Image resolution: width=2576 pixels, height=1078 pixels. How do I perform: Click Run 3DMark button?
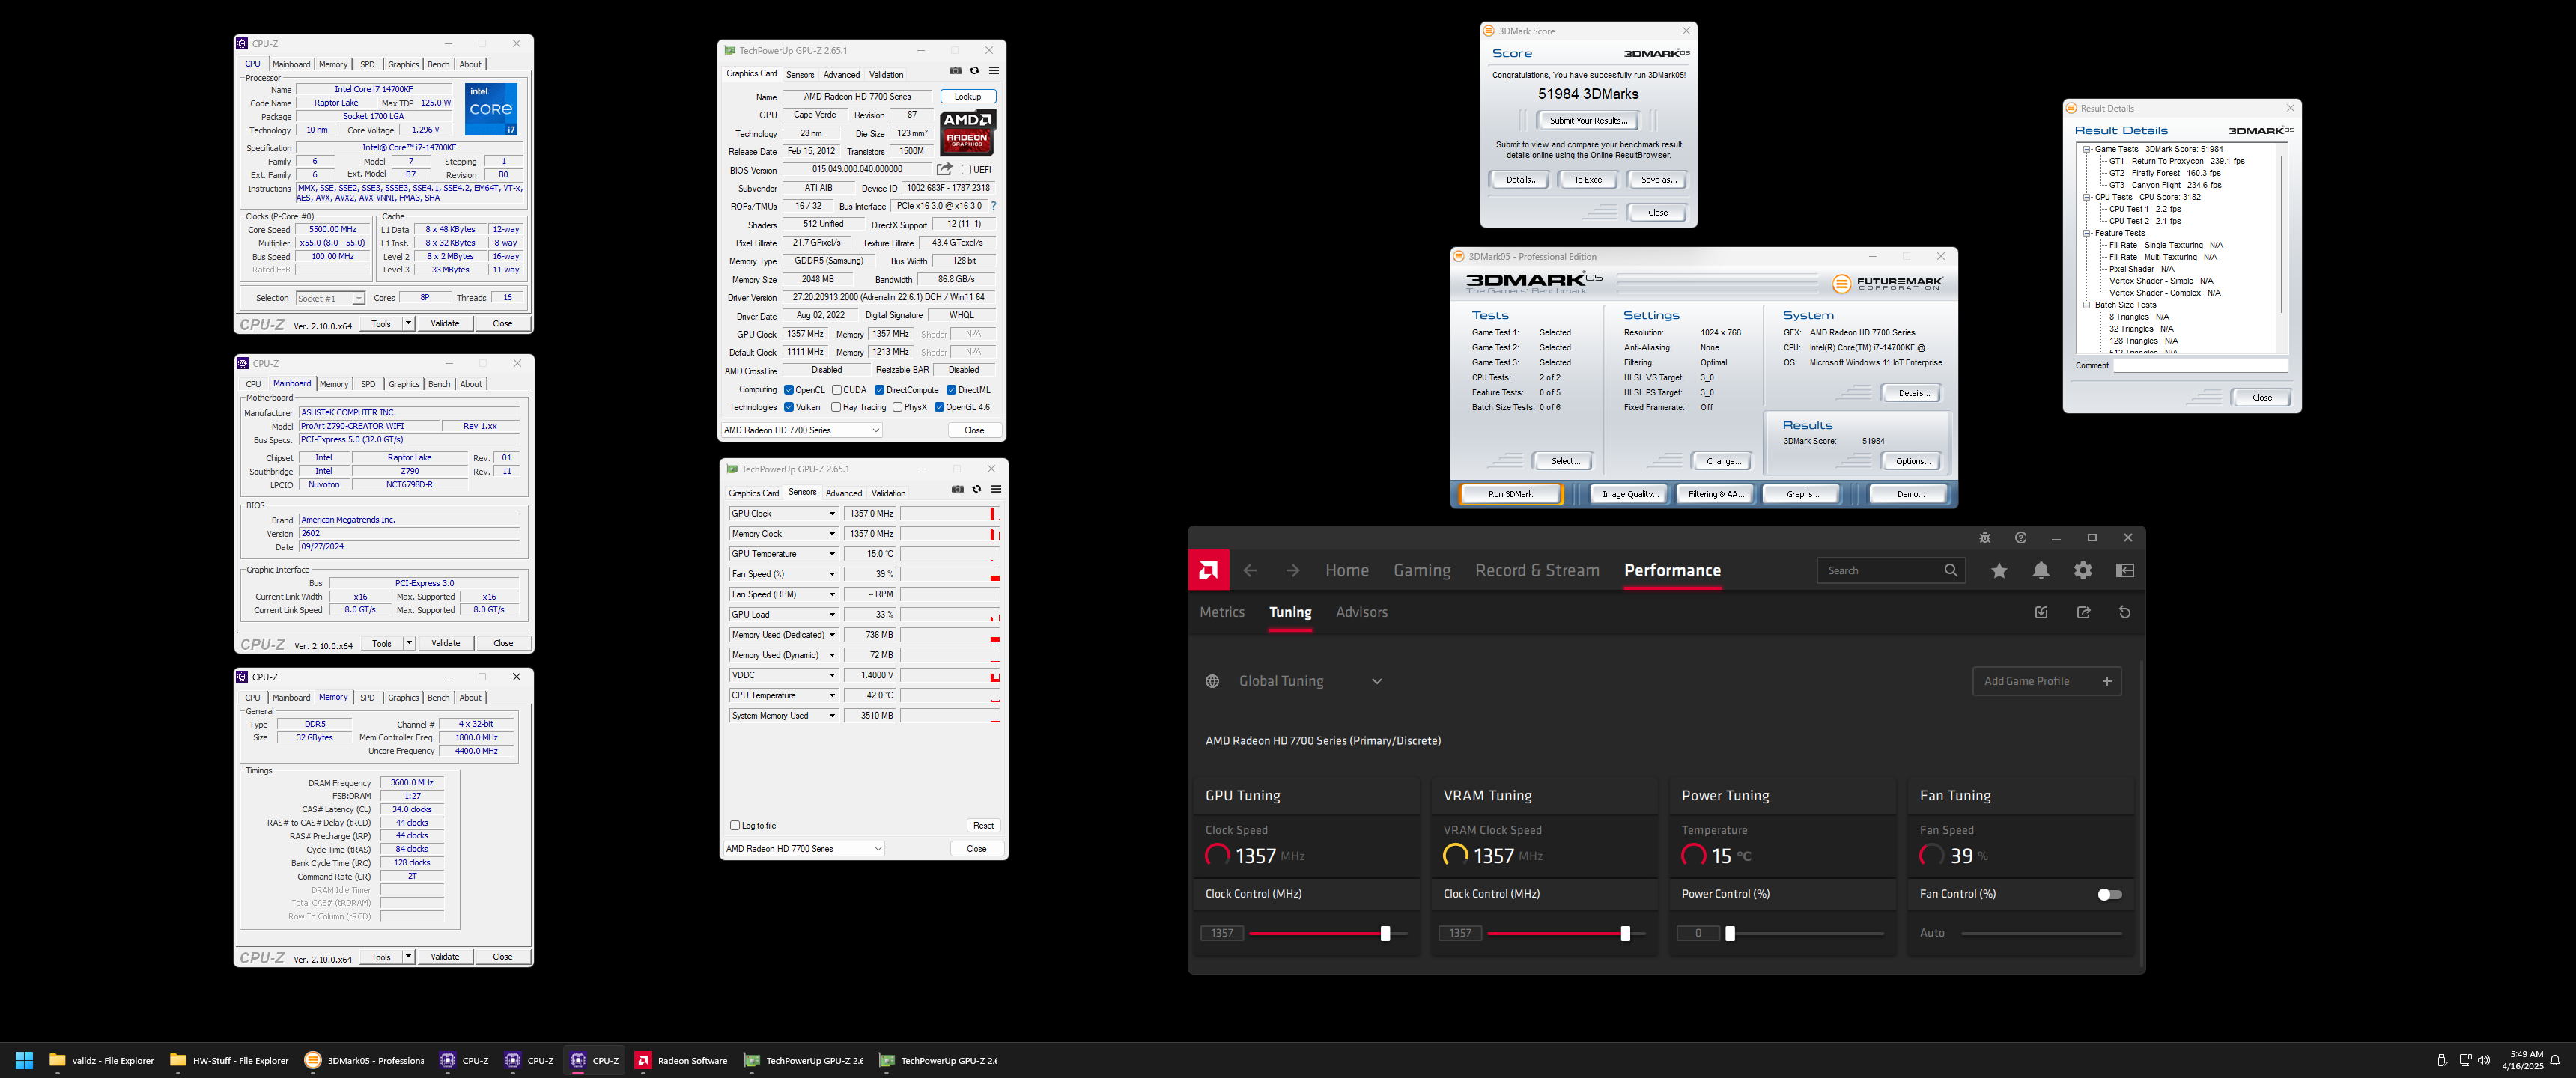pos(1510,494)
